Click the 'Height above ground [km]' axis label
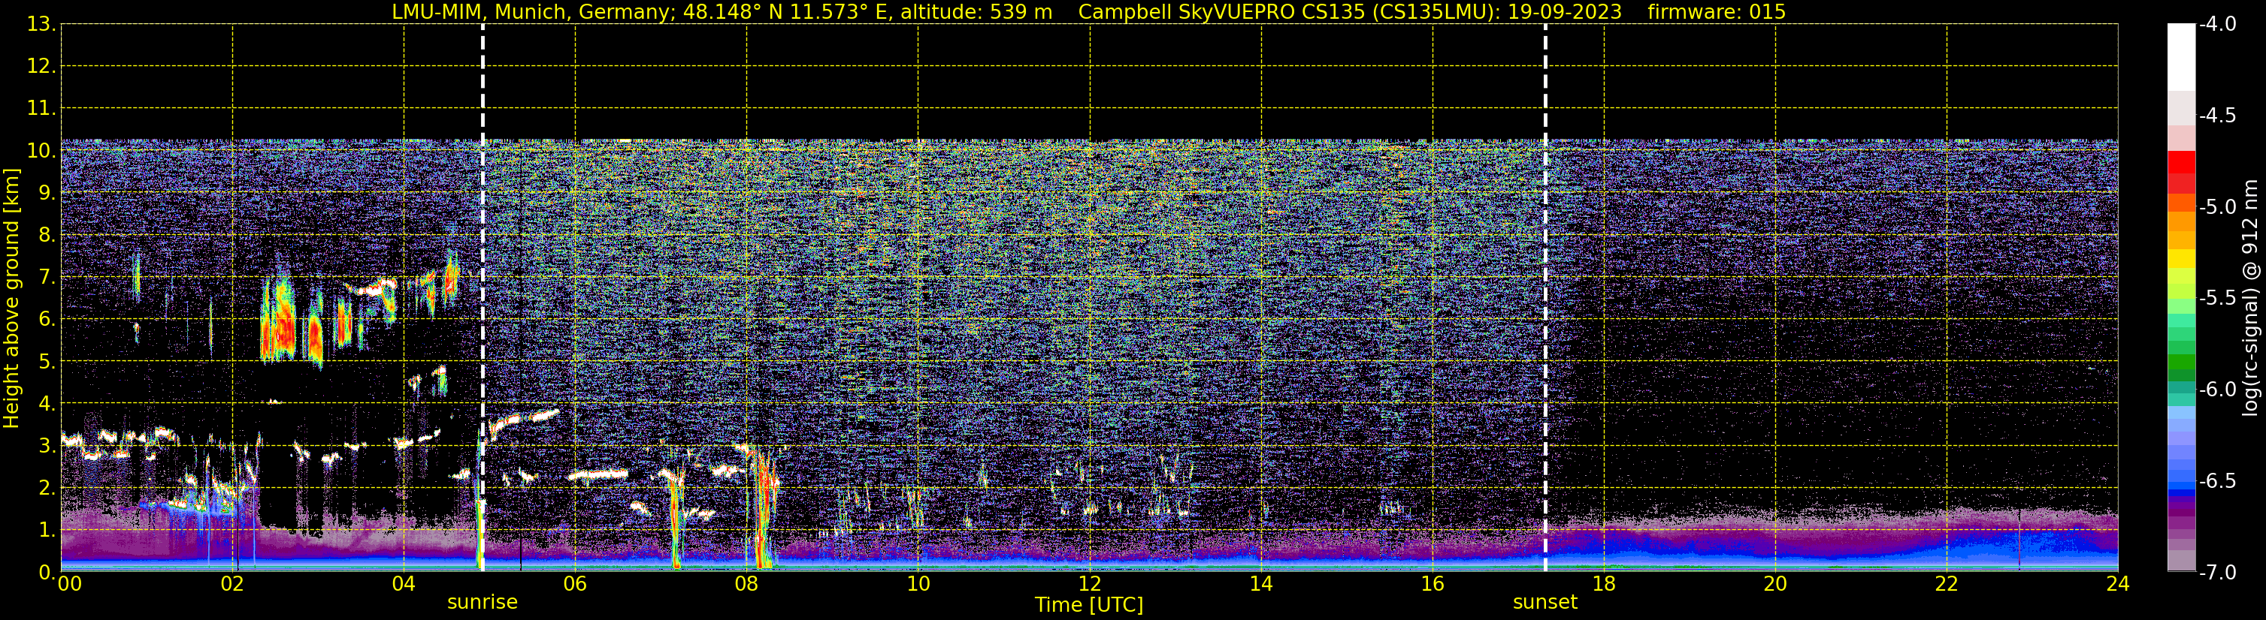The height and width of the screenshot is (620, 2266). [11, 299]
